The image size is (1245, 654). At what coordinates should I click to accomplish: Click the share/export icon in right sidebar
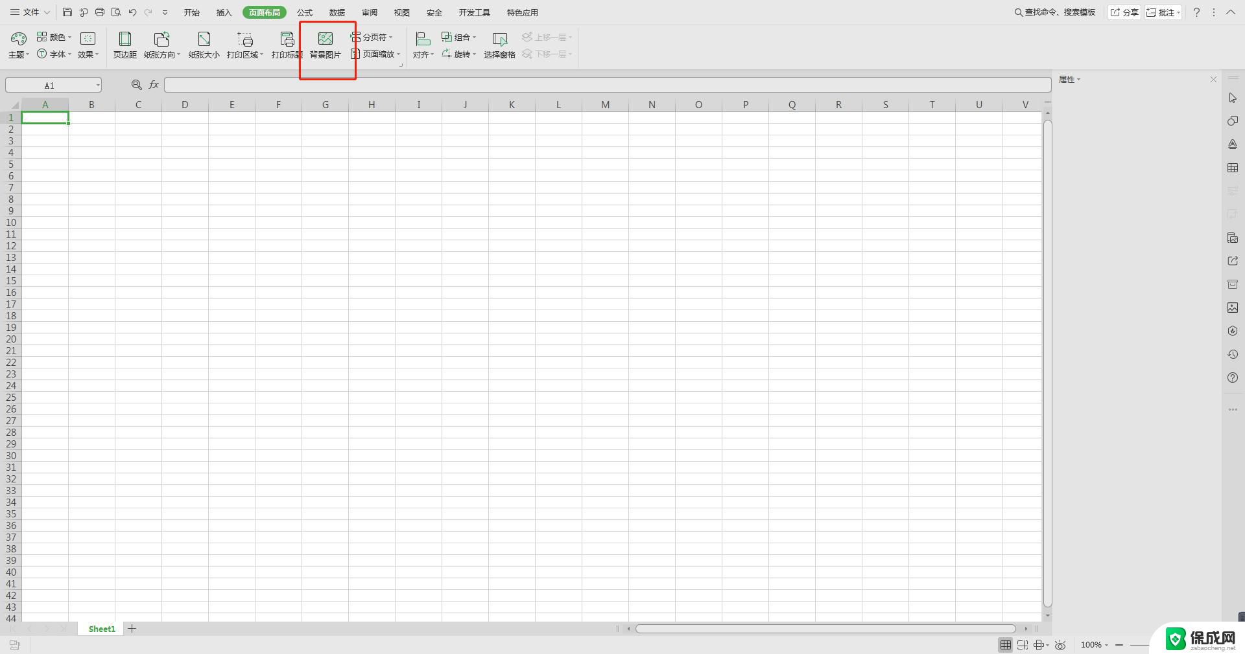pyautogui.click(x=1233, y=261)
